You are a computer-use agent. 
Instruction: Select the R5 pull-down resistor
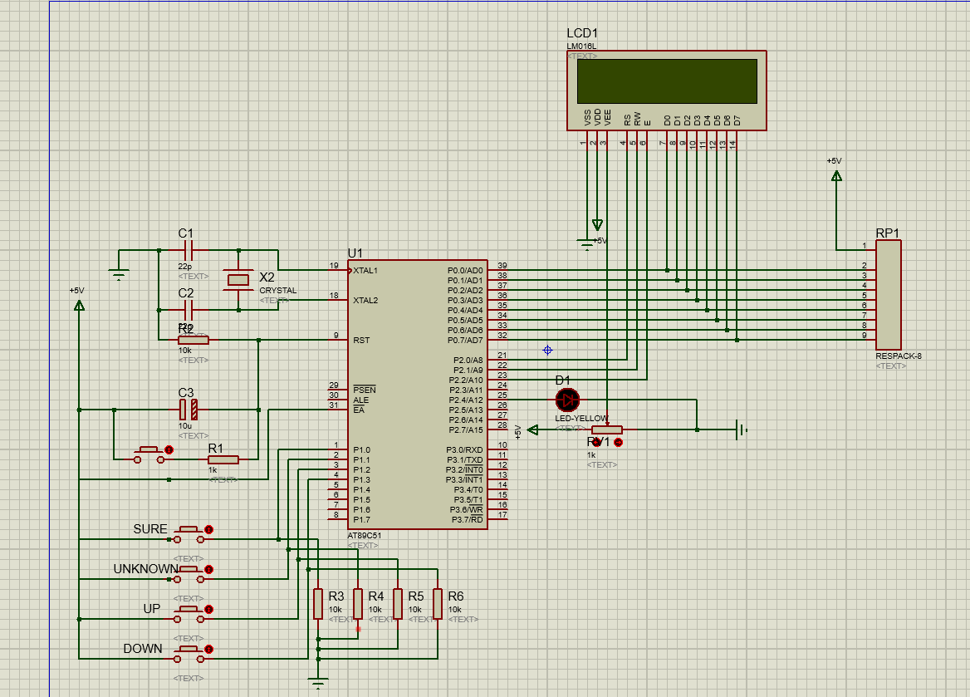point(398,603)
